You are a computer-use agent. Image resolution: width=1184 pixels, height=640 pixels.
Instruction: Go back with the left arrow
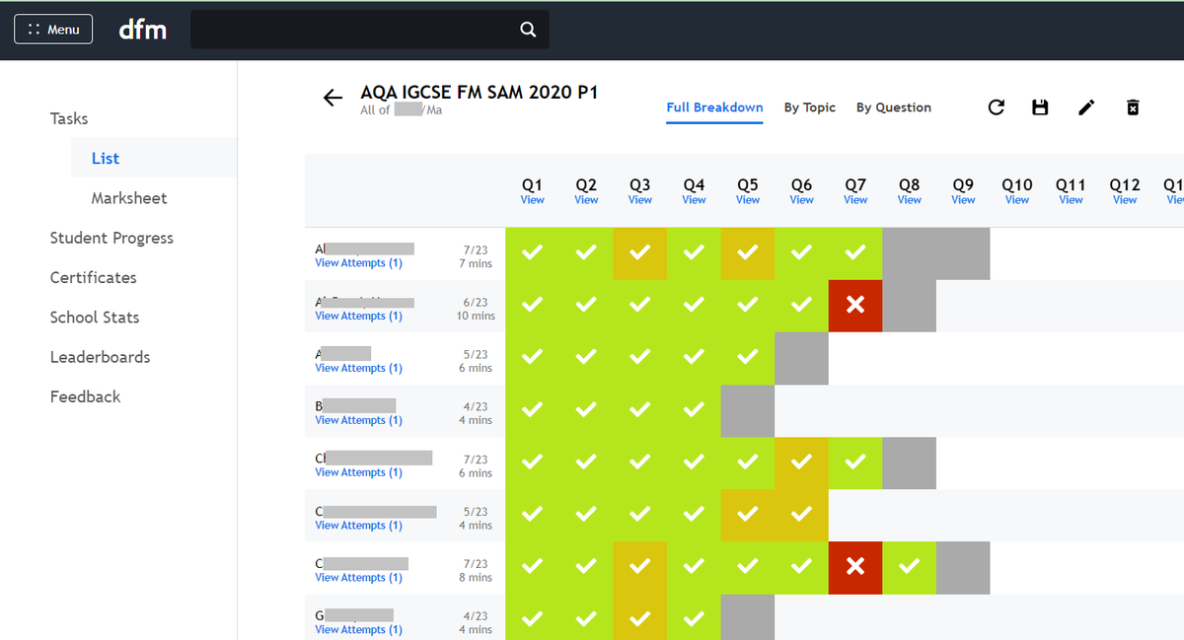coord(333,98)
